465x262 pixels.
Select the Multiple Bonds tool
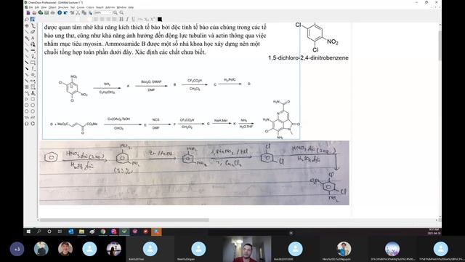tap(27, 38)
